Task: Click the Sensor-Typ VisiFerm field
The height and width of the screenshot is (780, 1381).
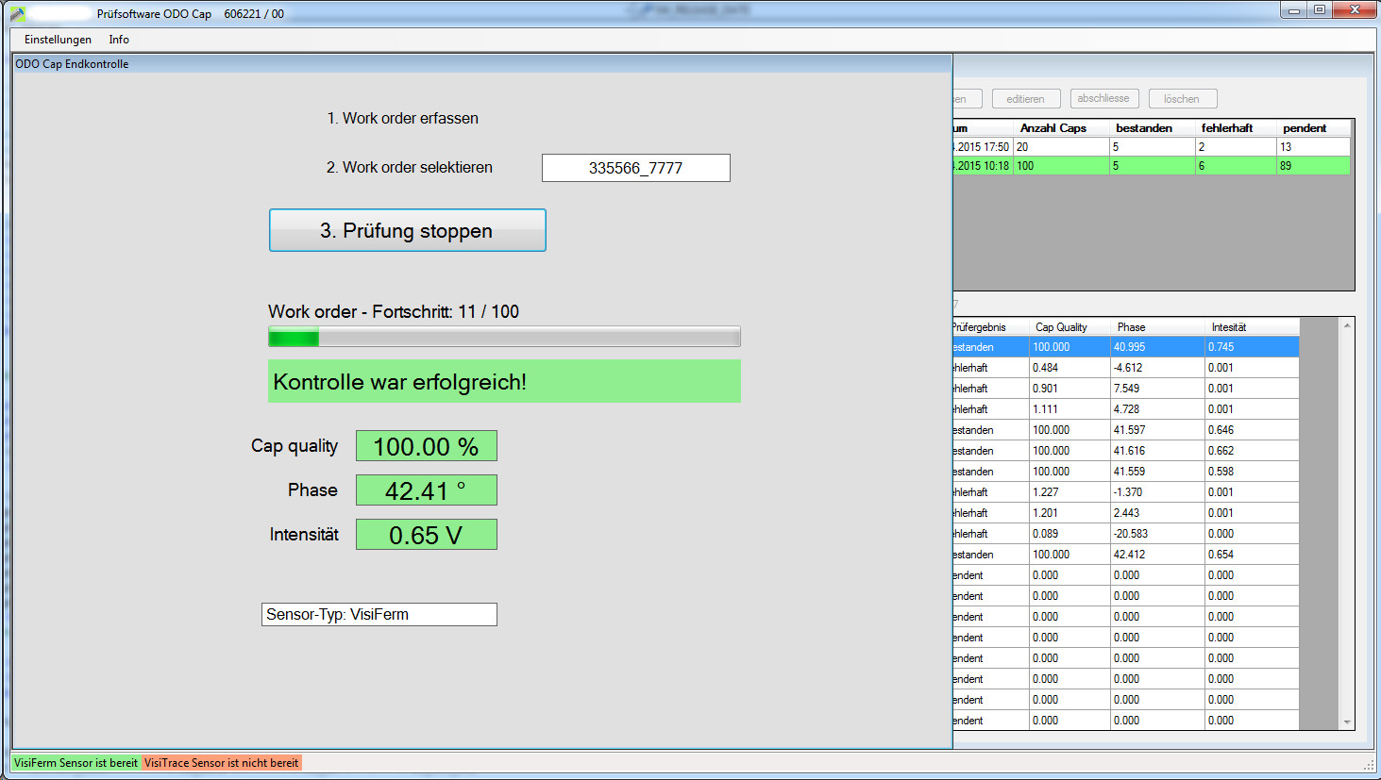Action: coord(379,614)
